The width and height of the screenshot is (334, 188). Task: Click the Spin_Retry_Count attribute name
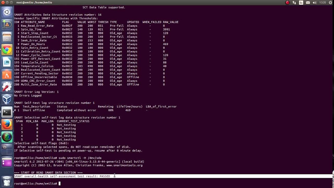34,48
